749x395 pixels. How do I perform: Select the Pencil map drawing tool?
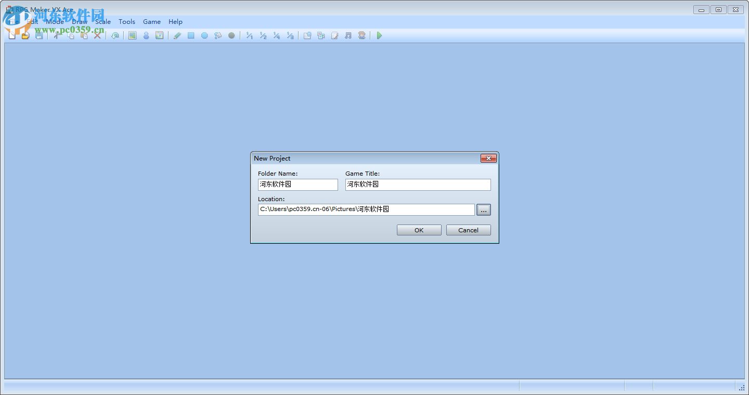[x=177, y=35]
